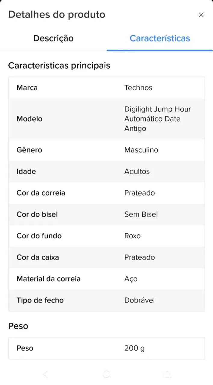The image size is (213, 385).
Task: Switch to the Descrição tab
Action: [x=53, y=38]
